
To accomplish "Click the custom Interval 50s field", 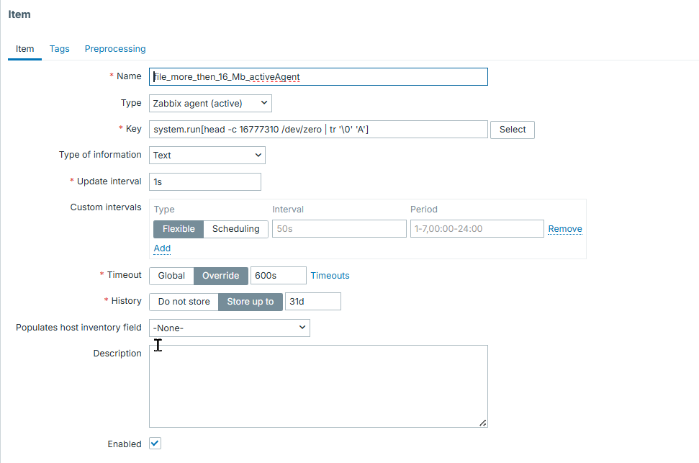I will tap(339, 229).
